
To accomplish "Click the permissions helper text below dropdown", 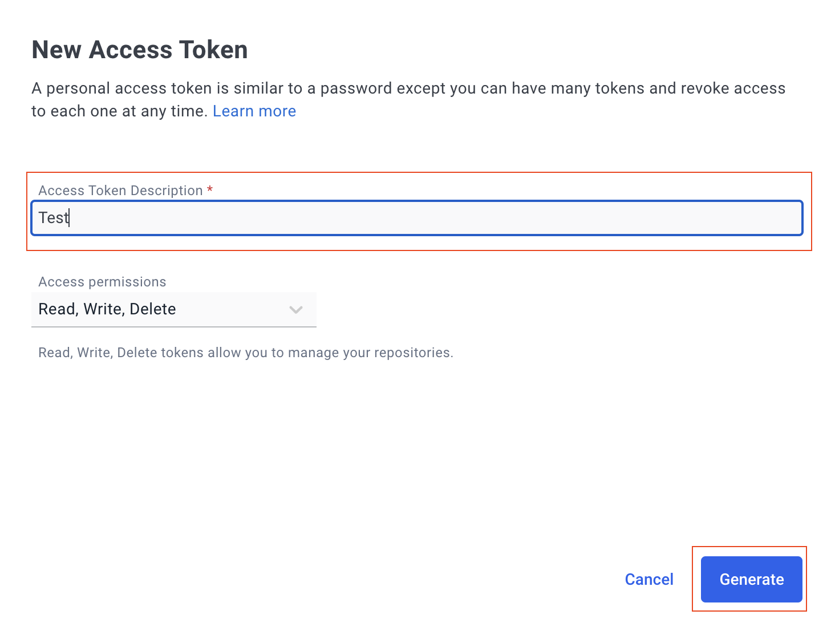I will point(245,353).
